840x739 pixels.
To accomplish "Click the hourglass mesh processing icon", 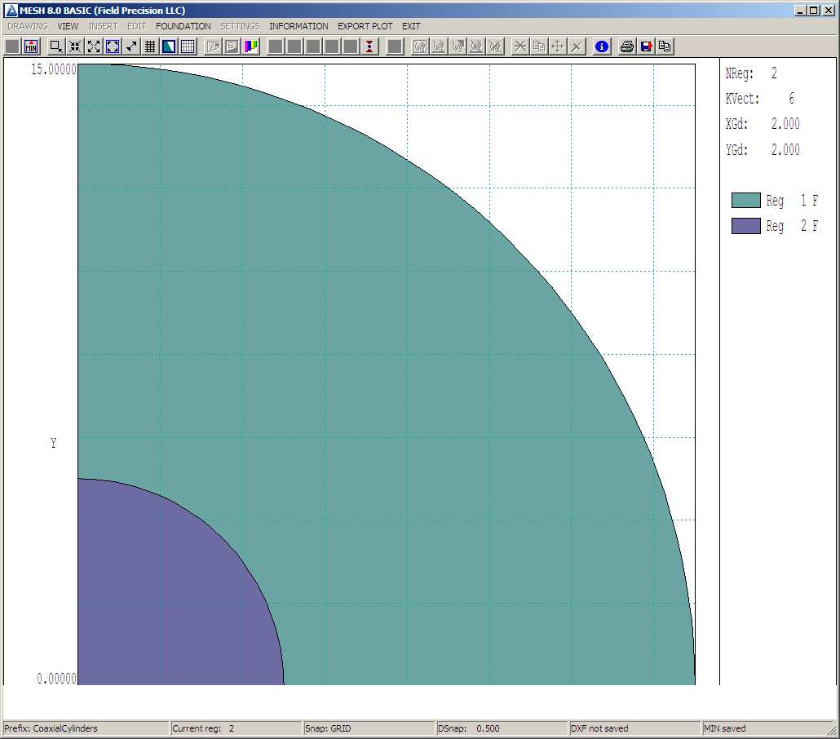I will click(369, 46).
